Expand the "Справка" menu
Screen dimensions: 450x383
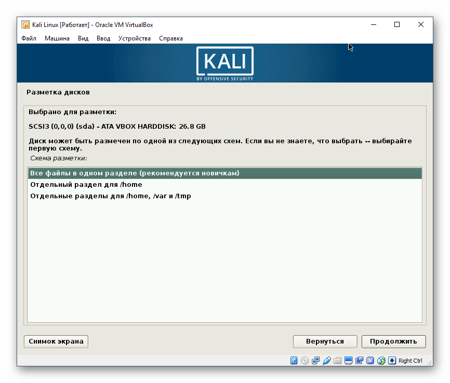click(170, 38)
